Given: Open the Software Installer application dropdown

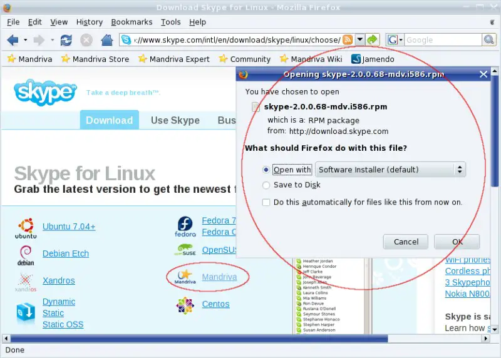Looking at the screenshot, I should coord(390,170).
